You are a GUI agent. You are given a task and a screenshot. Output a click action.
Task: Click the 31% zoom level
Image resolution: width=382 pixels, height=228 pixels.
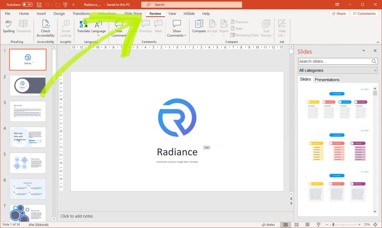(367, 225)
